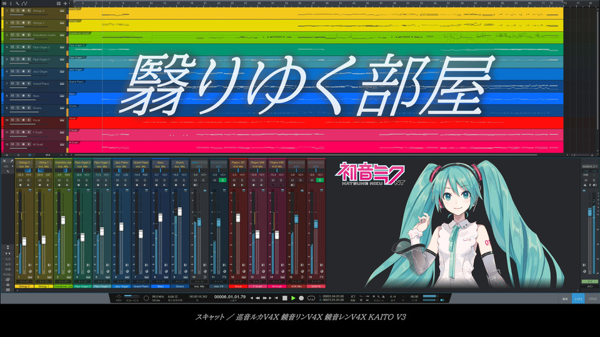Show automation curve icon
This screenshot has height=337, width=600.
pos(24,4)
